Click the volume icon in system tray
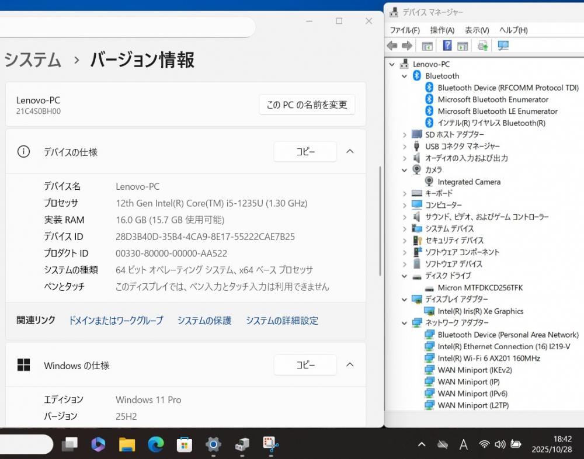 click(x=500, y=445)
